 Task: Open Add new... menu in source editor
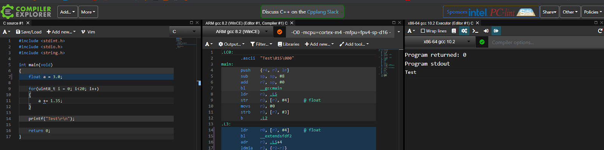point(61,32)
